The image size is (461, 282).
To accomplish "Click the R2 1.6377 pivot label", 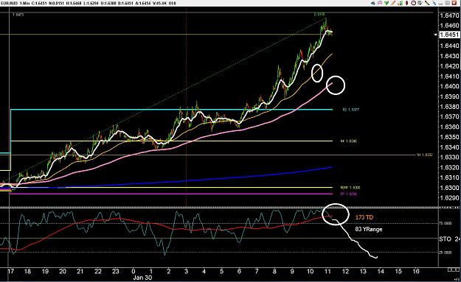I will pos(350,110).
